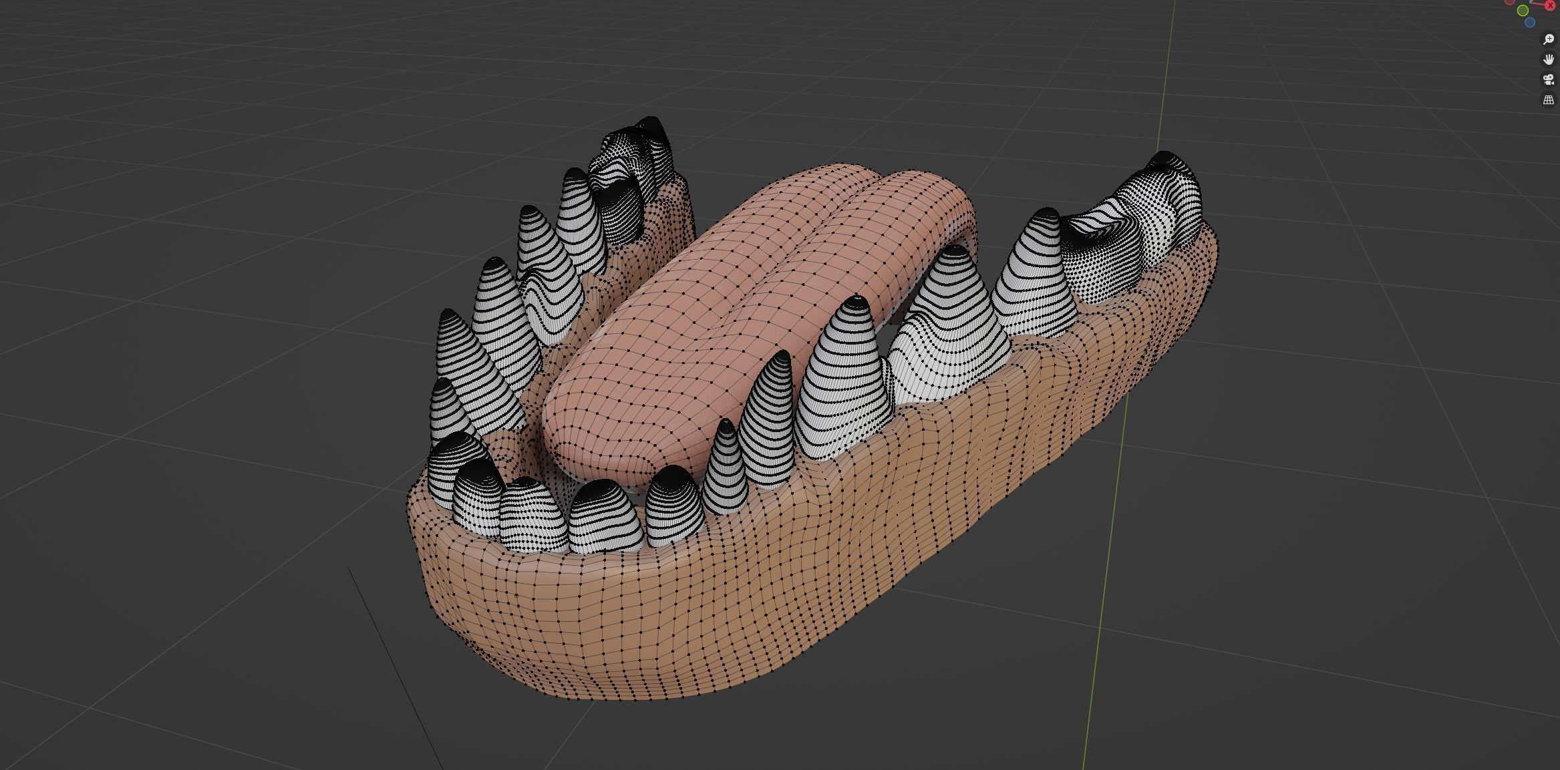The height and width of the screenshot is (770, 1560).
Task: Toggle the camera view icon
Action: click(x=1548, y=79)
